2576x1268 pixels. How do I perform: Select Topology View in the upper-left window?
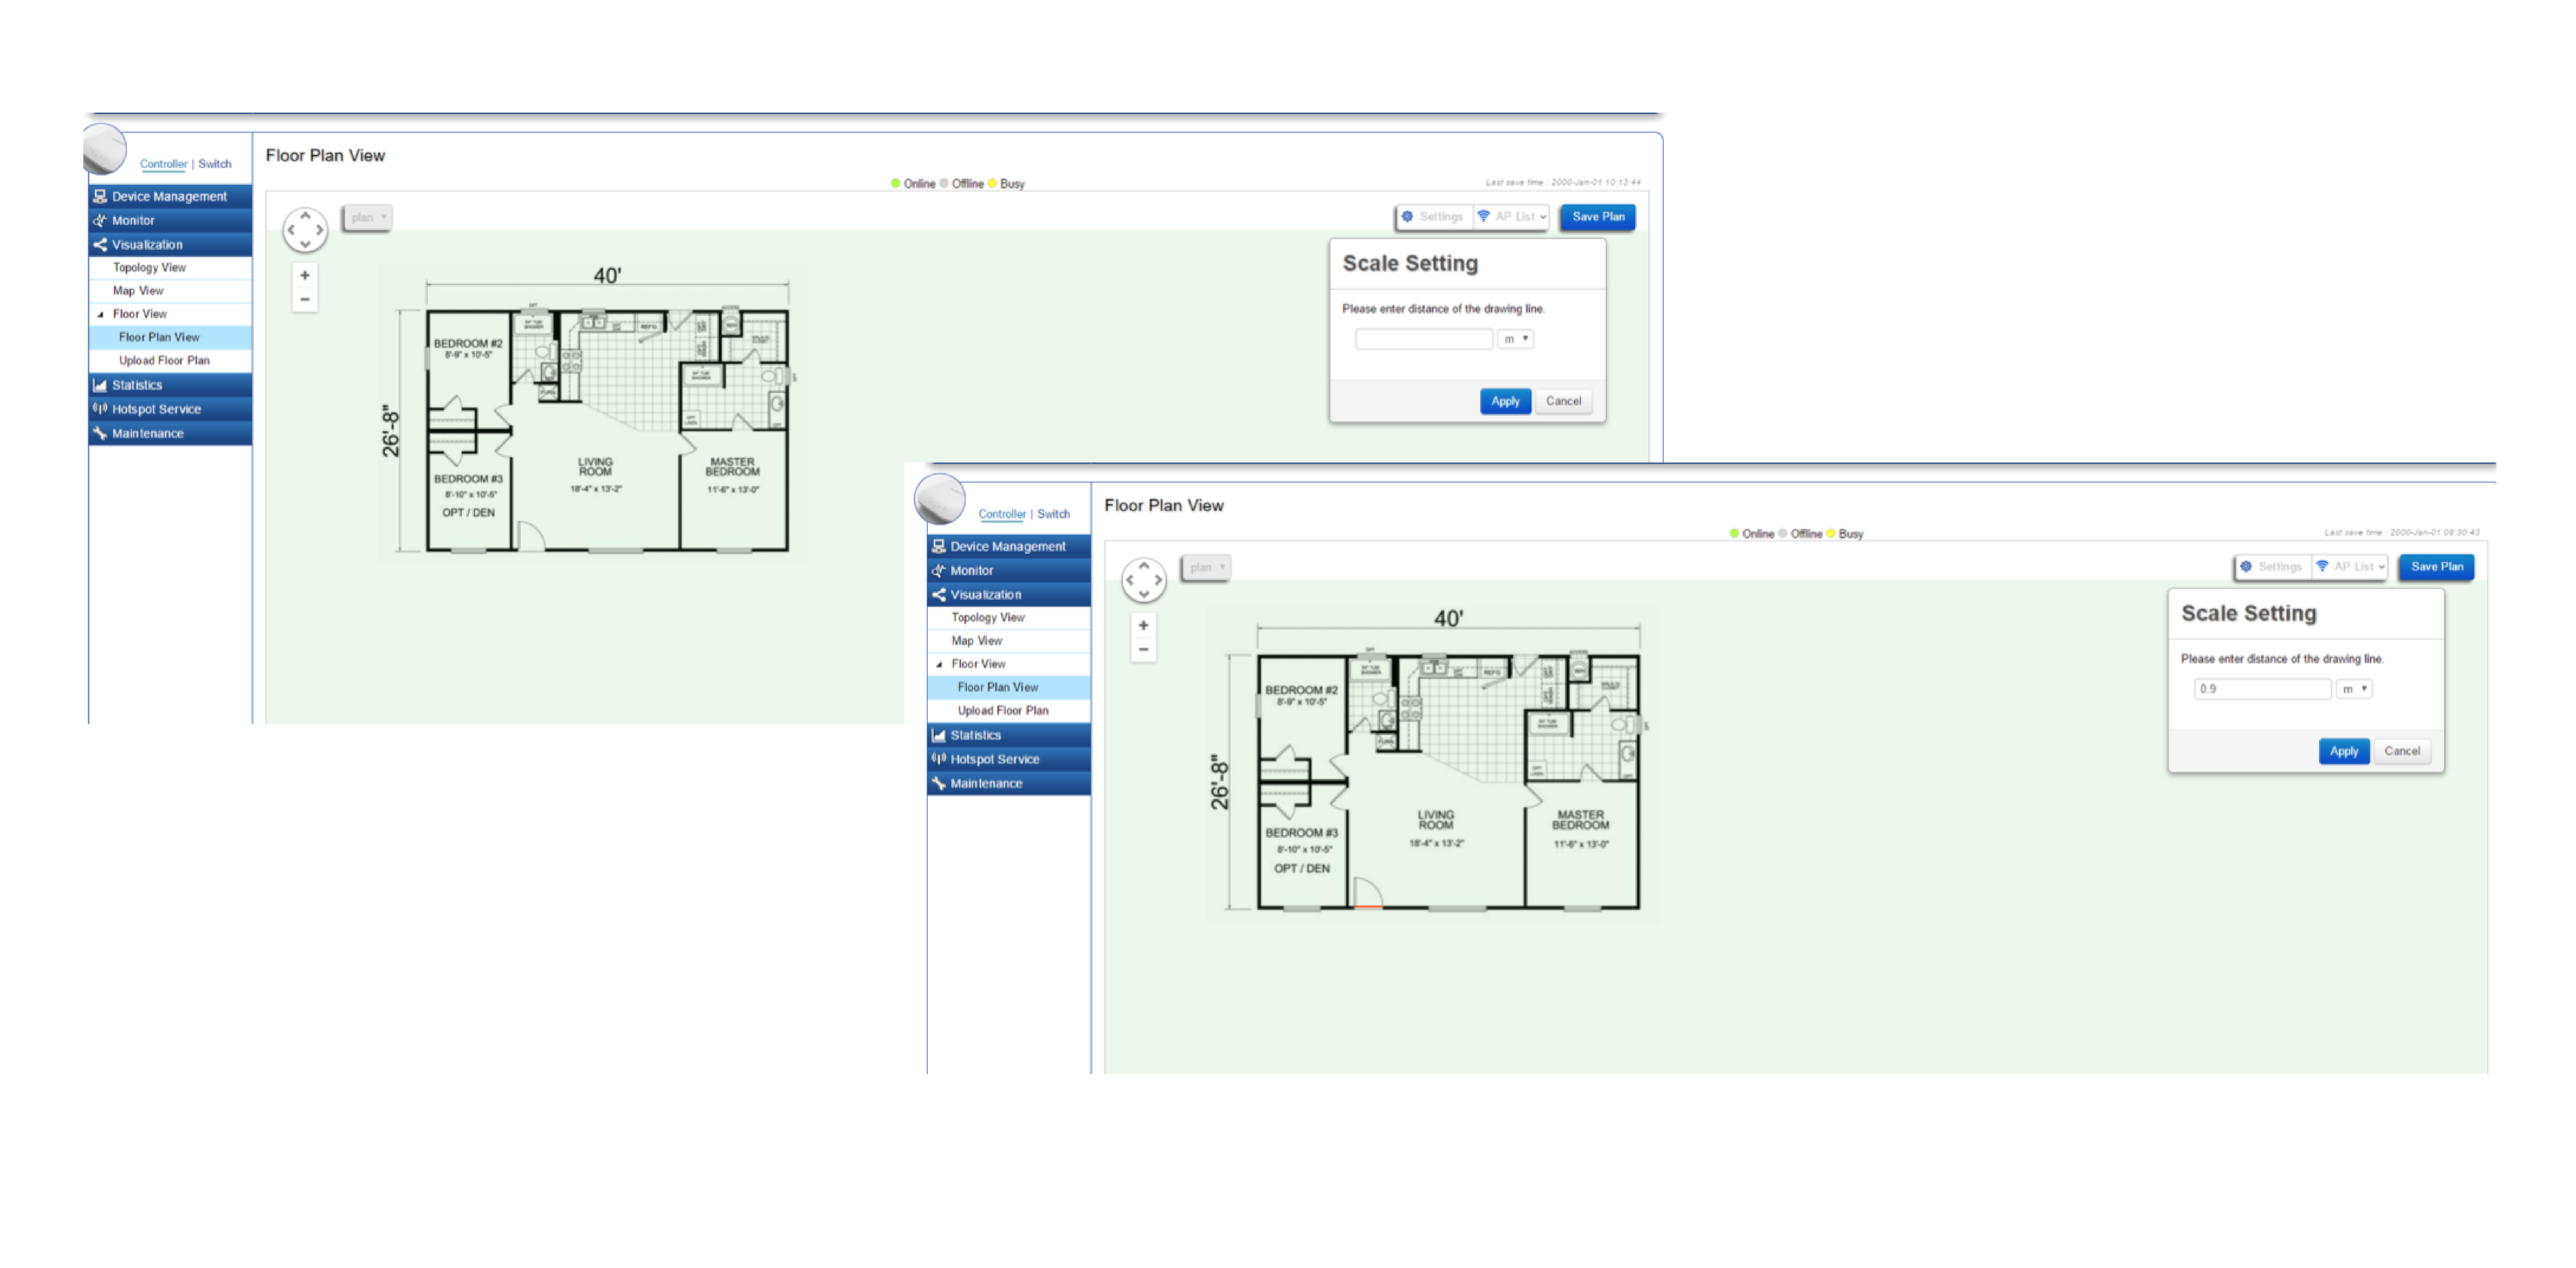click(150, 267)
